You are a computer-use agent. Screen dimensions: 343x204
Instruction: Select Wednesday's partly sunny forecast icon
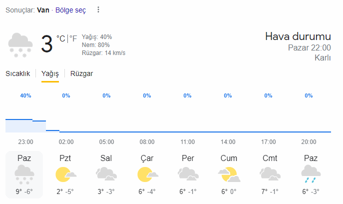[x=147, y=174]
